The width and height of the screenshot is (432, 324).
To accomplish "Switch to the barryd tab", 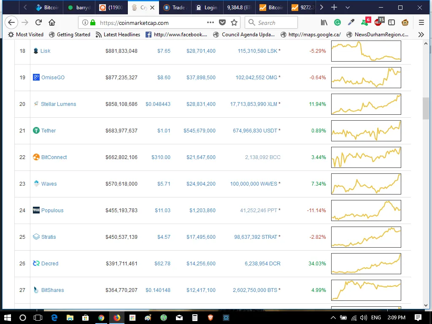I will 79,8.
